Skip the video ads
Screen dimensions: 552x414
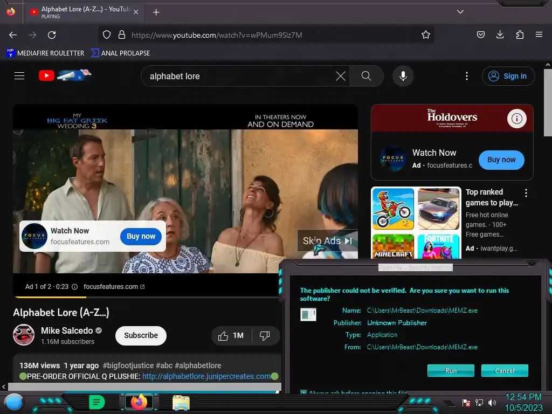[x=328, y=241]
